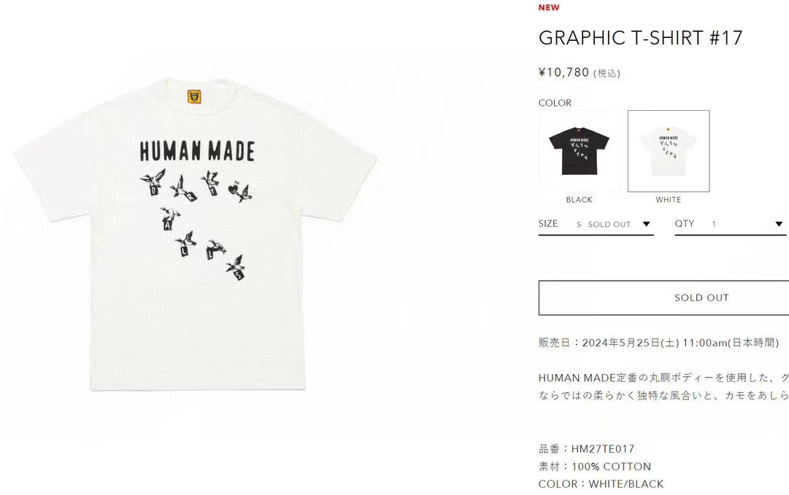Select the WHITE t-shirt color thumbnail

click(669, 151)
